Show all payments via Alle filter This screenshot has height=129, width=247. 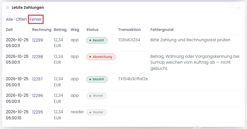click(10, 19)
